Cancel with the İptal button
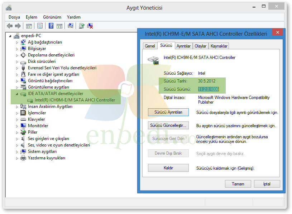Viewport: 292px width, 214px height. (x=267, y=184)
